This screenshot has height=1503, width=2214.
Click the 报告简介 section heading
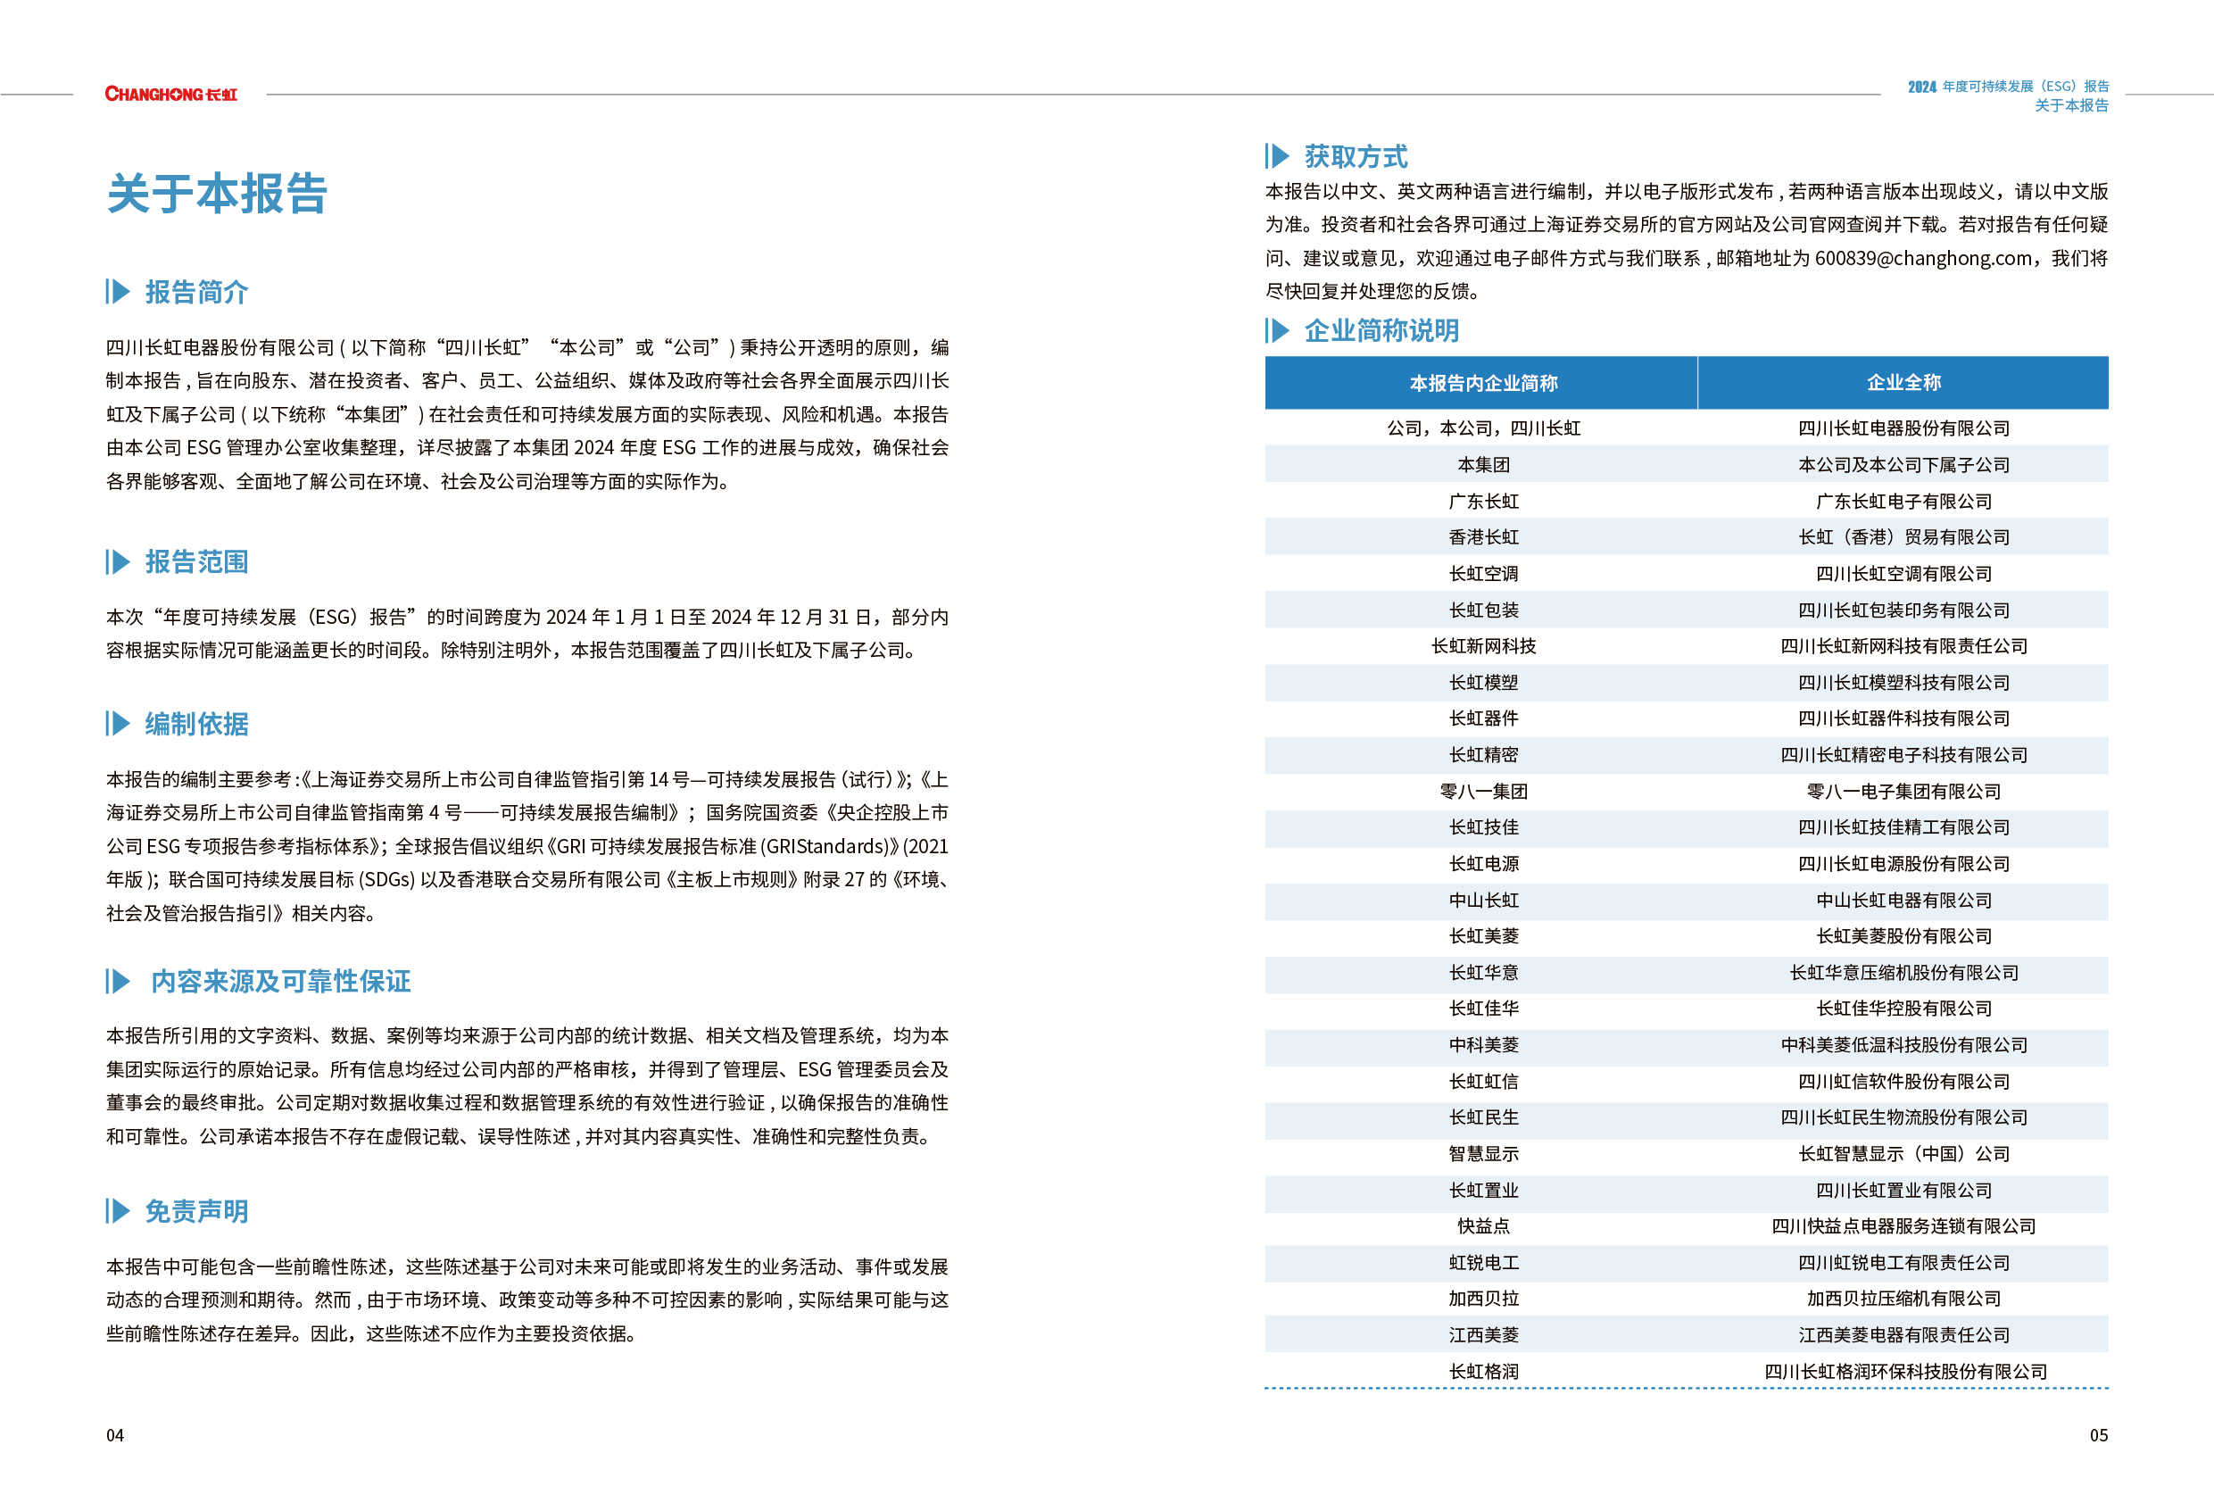[196, 292]
